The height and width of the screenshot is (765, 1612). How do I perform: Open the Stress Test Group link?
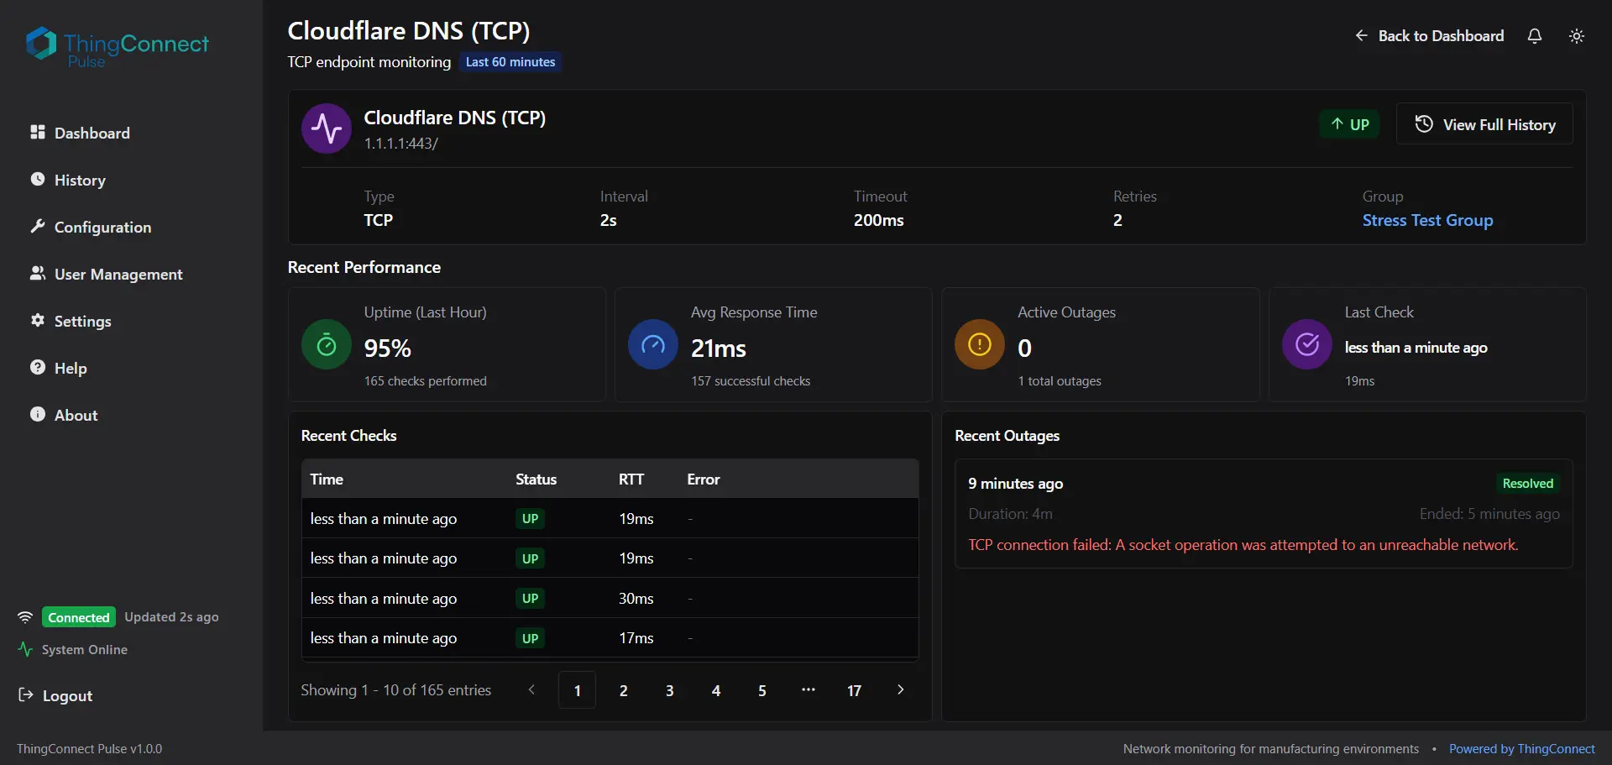tap(1427, 220)
